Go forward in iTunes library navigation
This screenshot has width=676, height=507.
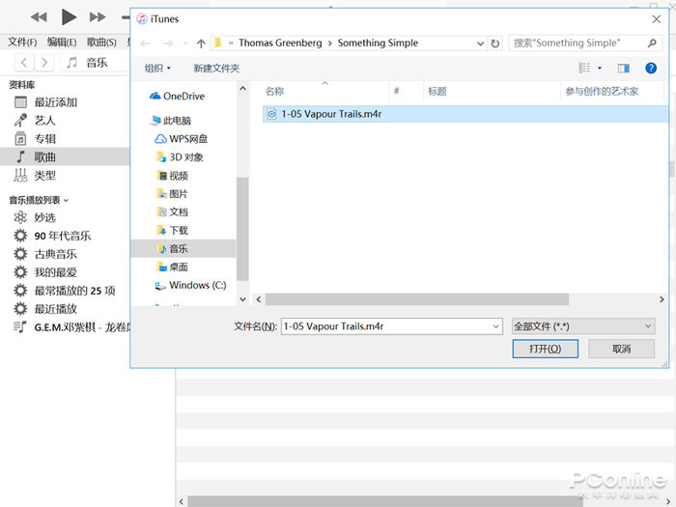[44, 63]
